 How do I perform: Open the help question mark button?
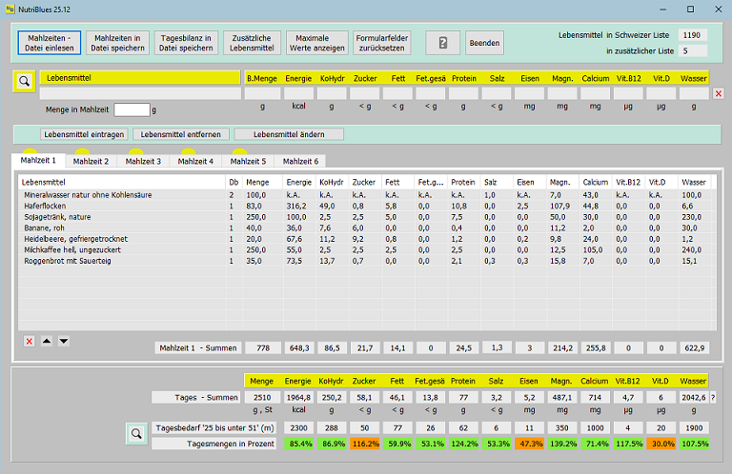pos(442,43)
